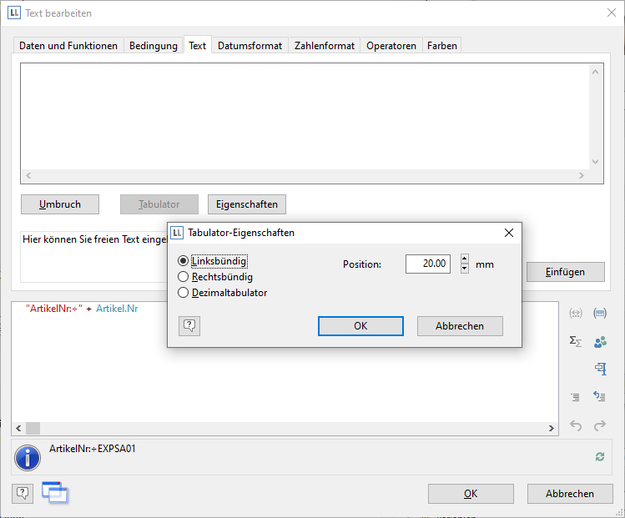
Task: Decrease Position value with down arrow
Action: point(465,269)
